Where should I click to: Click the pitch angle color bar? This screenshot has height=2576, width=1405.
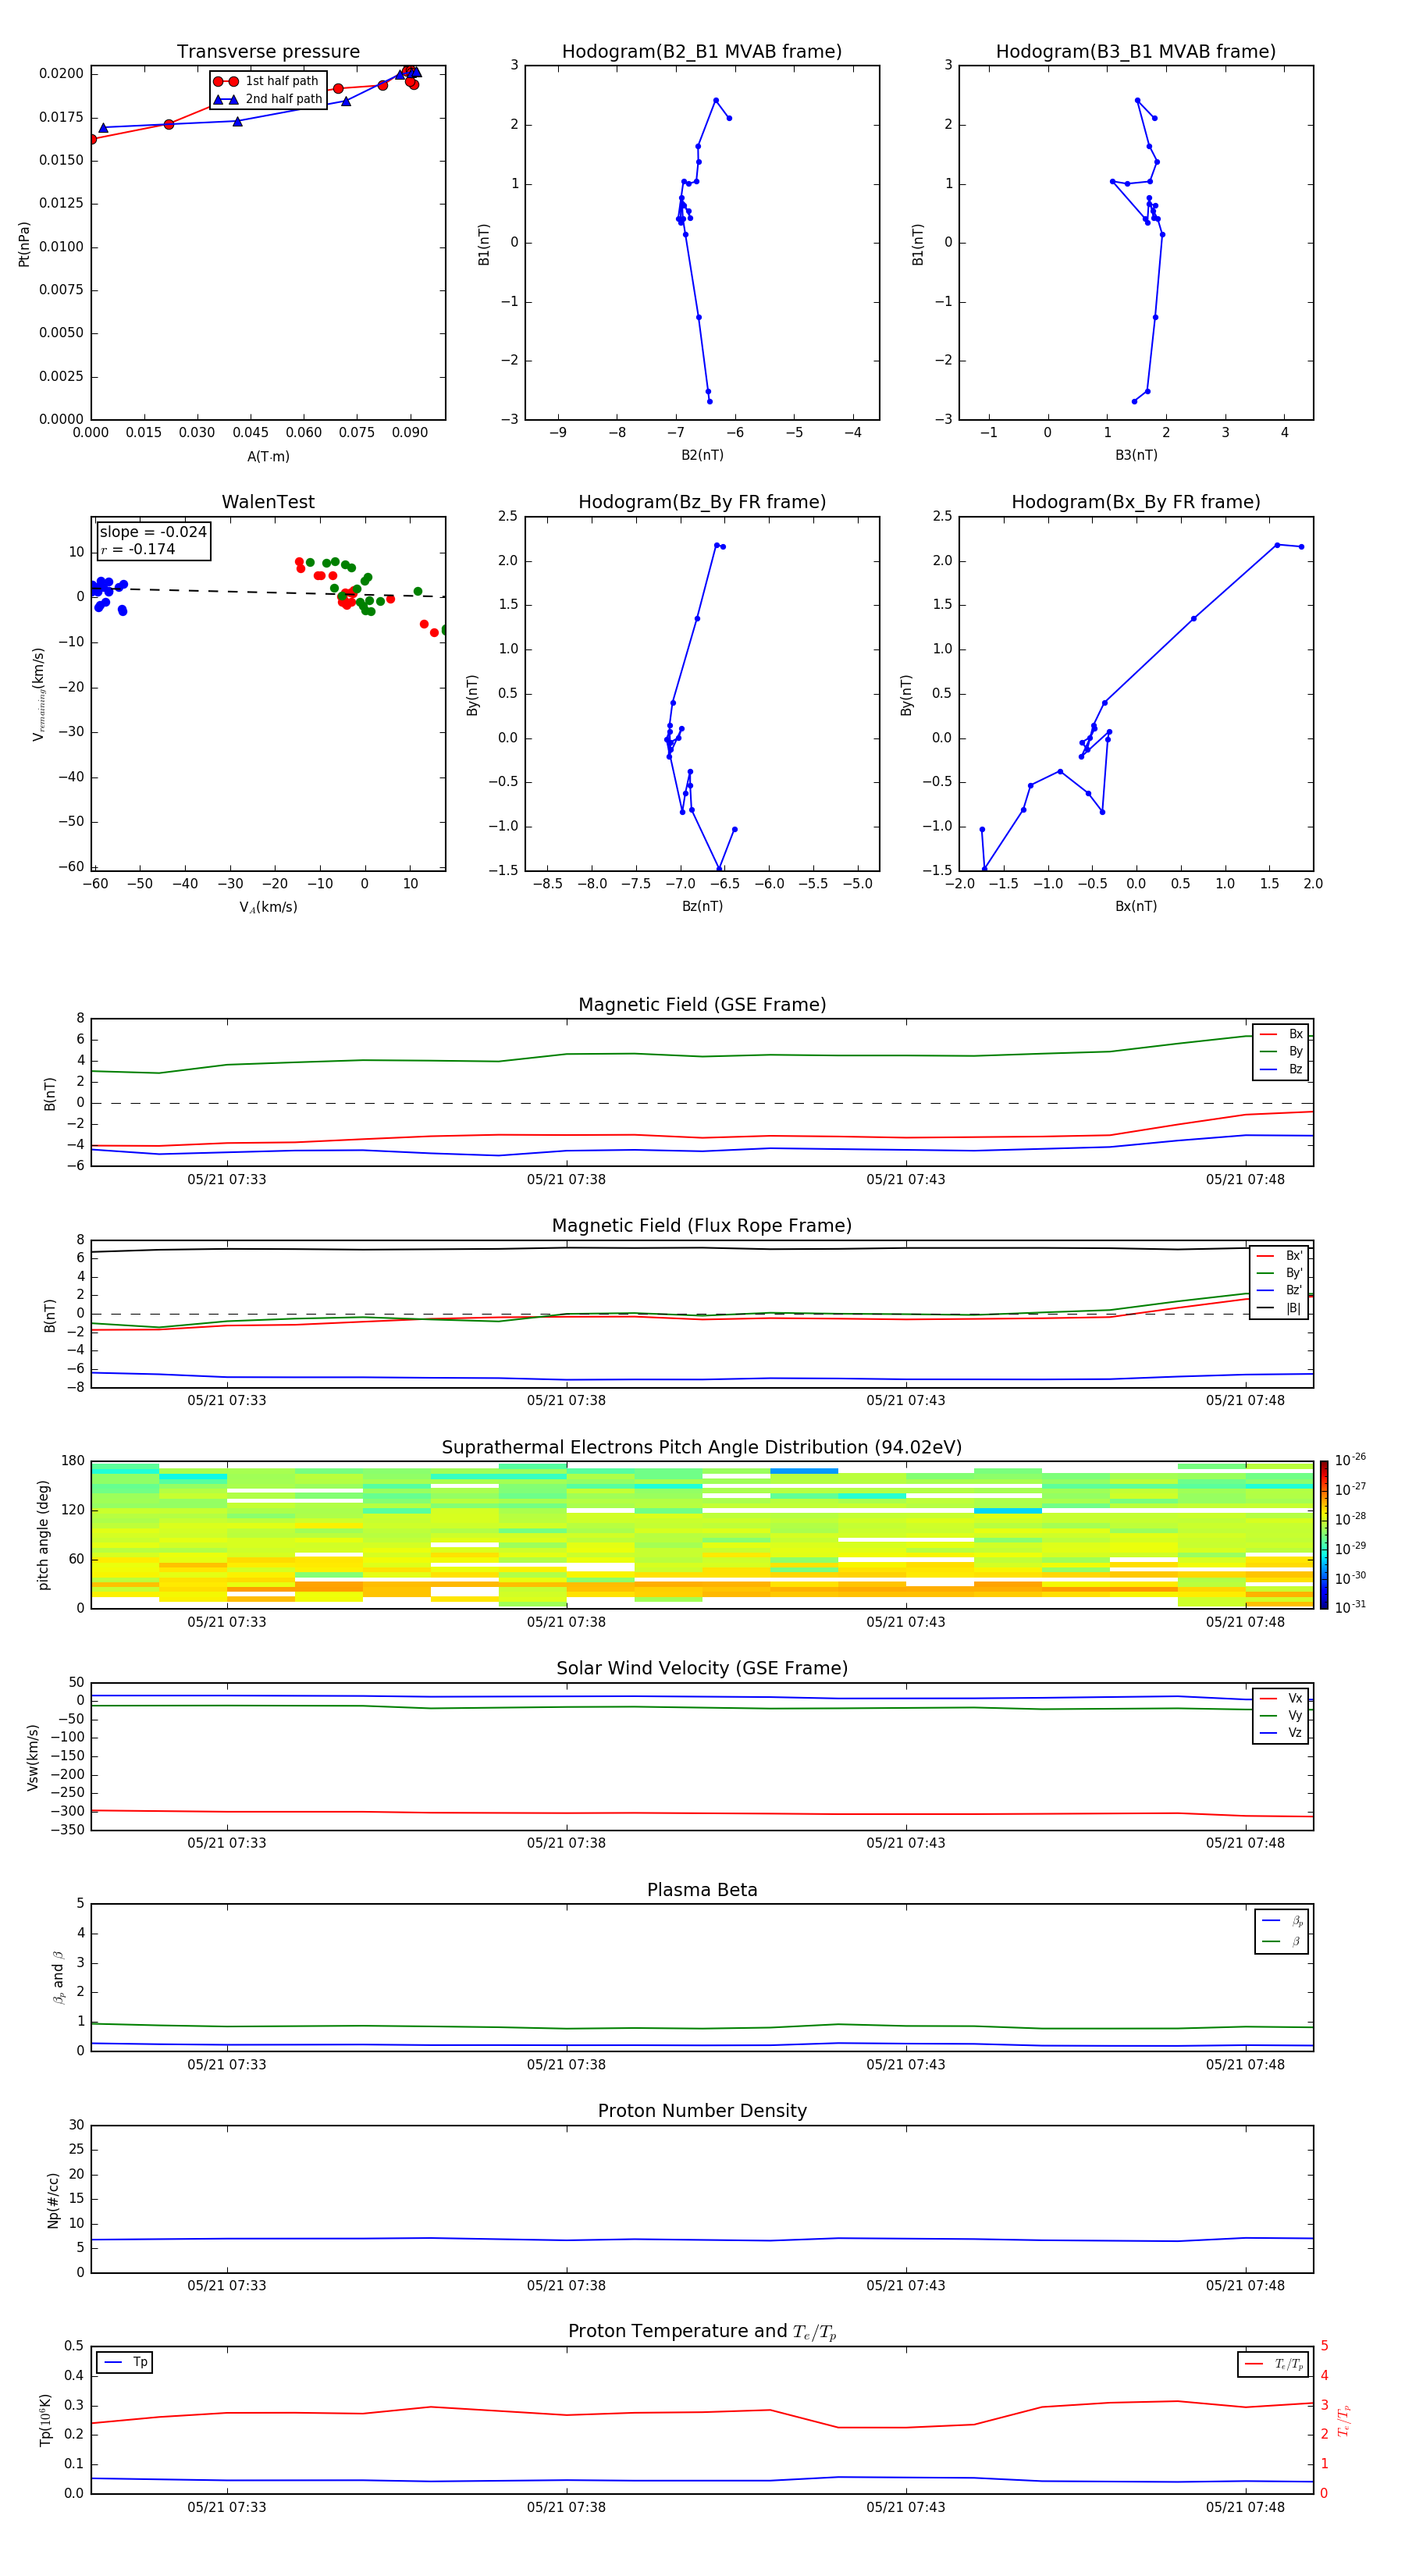pyautogui.click(x=1323, y=1534)
